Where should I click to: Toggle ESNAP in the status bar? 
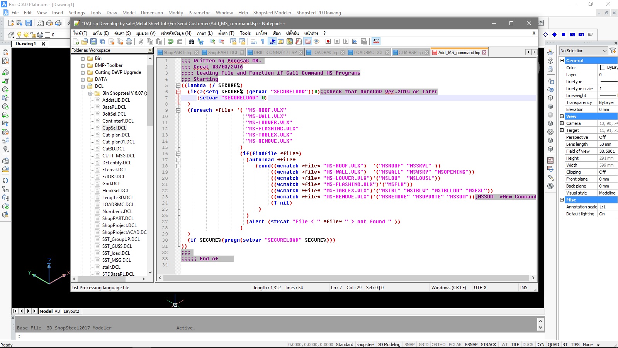[x=471, y=345]
